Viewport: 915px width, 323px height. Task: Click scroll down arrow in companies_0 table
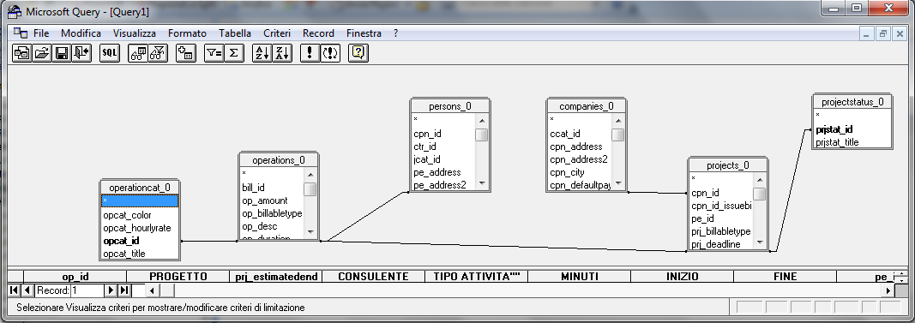(x=618, y=183)
